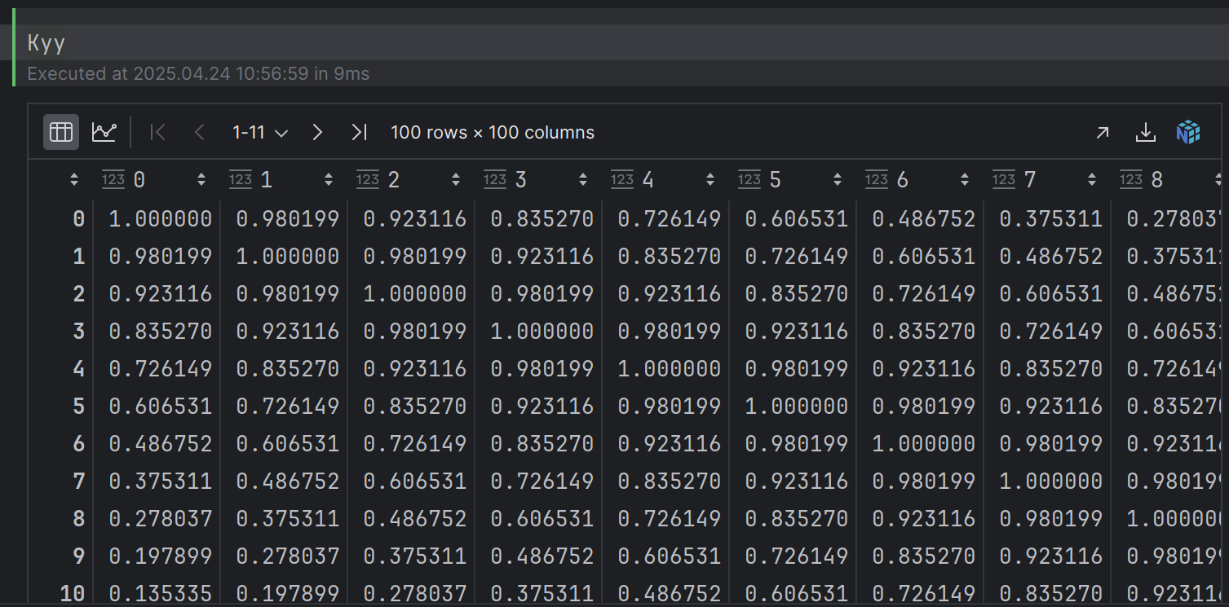The width and height of the screenshot is (1229, 607).
Task: Select cell 0.980199 in row 6, column 5
Action: click(x=797, y=443)
